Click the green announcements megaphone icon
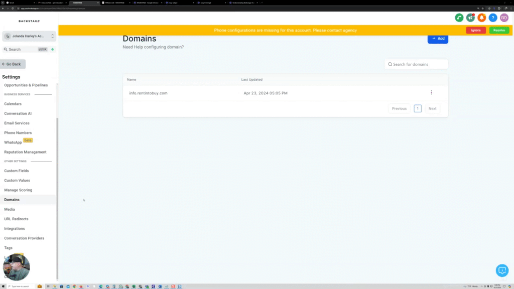The width and height of the screenshot is (514, 289). [x=470, y=18]
